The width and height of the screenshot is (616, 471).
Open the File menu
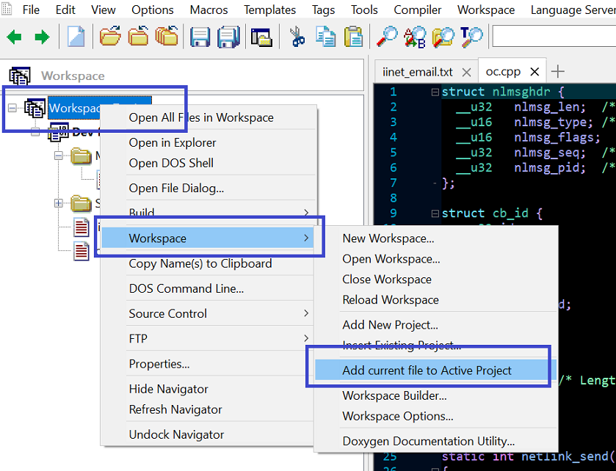pyautogui.click(x=31, y=10)
